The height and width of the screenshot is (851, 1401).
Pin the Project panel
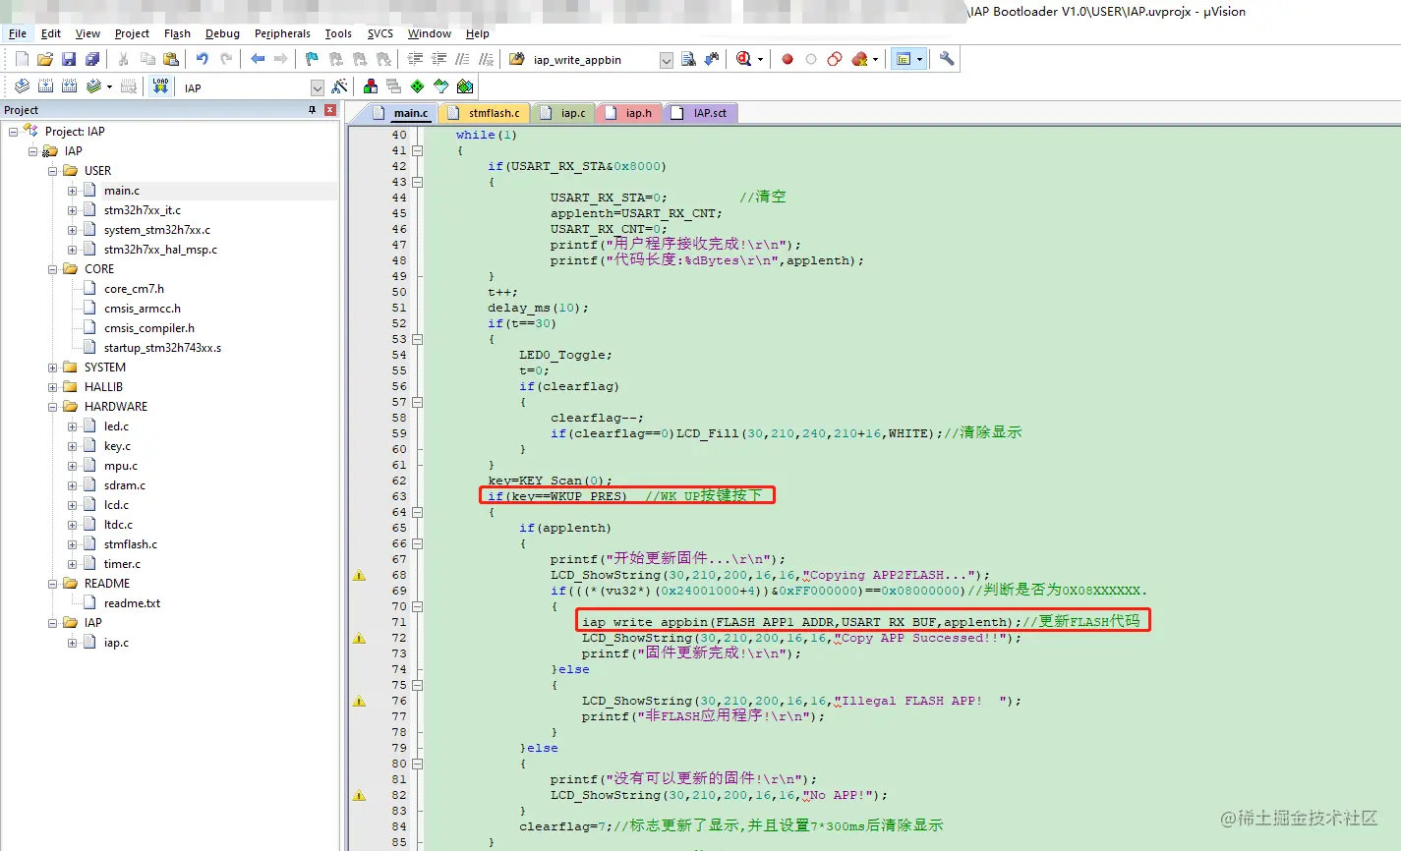pos(313,110)
